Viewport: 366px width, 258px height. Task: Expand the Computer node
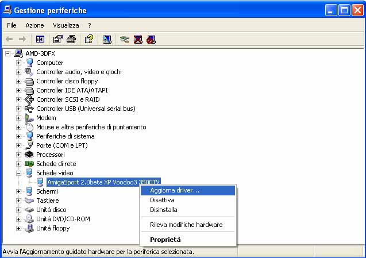(18, 63)
